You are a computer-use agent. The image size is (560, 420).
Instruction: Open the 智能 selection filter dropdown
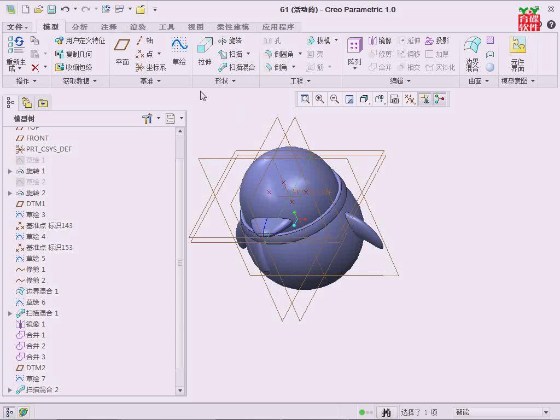[545, 412]
